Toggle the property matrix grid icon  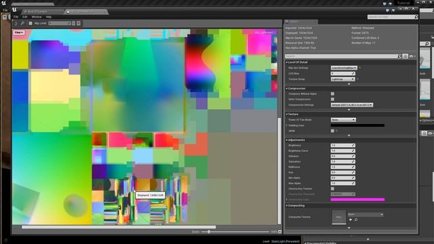(x=406, y=56)
